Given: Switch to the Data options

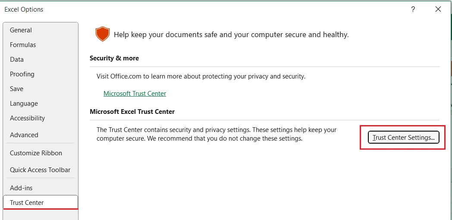Looking at the screenshot, I should 17,60.
